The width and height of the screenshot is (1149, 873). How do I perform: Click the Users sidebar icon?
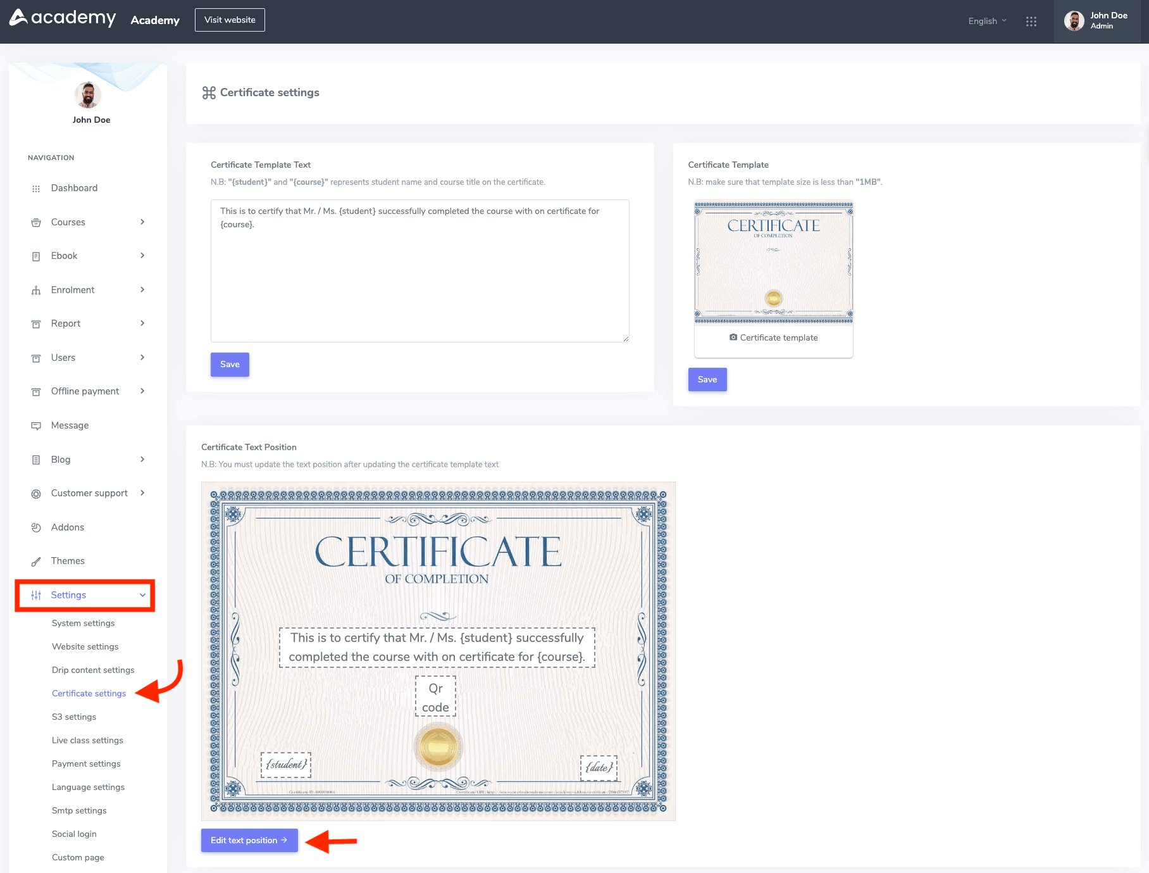click(36, 358)
